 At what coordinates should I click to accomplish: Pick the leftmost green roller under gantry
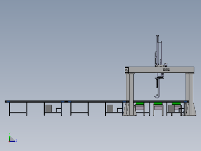coord(140,104)
